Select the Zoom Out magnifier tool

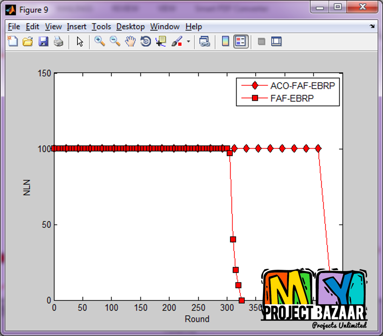(x=115, y=41)
